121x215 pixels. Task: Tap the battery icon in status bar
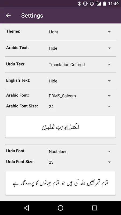(105, 3)
